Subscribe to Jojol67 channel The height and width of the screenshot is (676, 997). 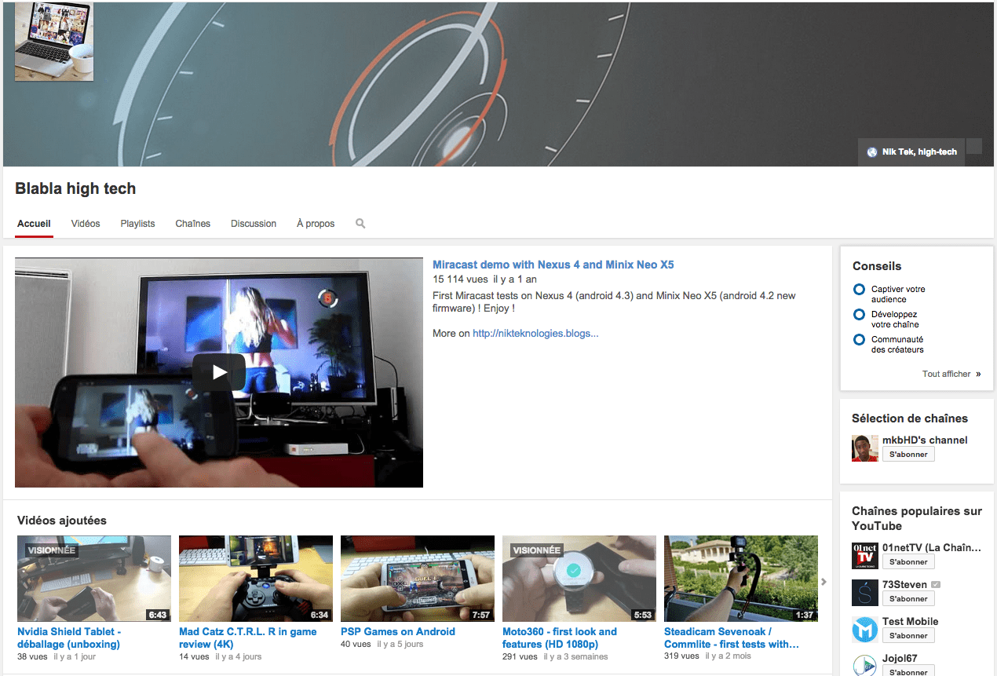[908, 671]
